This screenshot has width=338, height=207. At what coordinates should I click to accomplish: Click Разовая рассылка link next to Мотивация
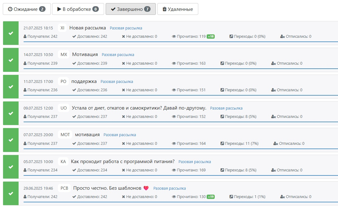(x=118, y=55)
